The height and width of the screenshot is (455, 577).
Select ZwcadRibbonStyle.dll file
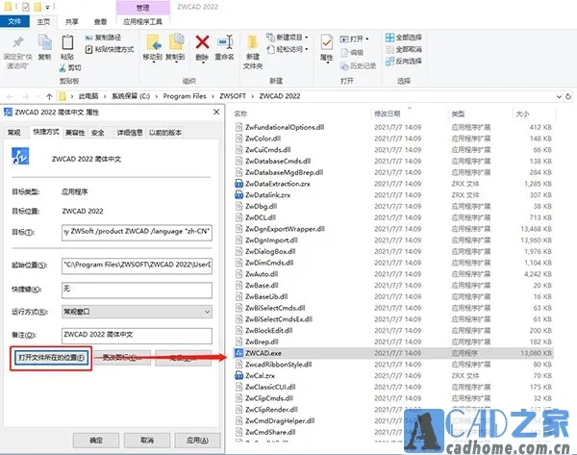[278, 365]
